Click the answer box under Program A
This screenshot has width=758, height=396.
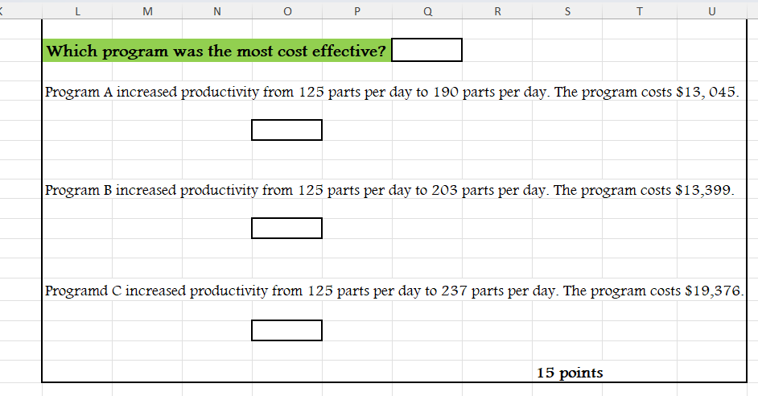click(x=286, y=130)
